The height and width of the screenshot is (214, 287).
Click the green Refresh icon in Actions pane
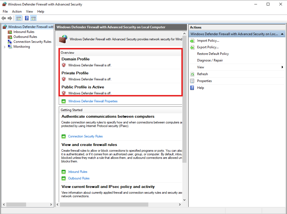pyautogui.click(x=192, y=74)
